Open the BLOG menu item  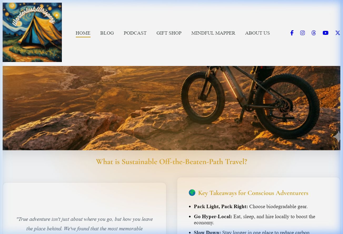coord(107,33)
